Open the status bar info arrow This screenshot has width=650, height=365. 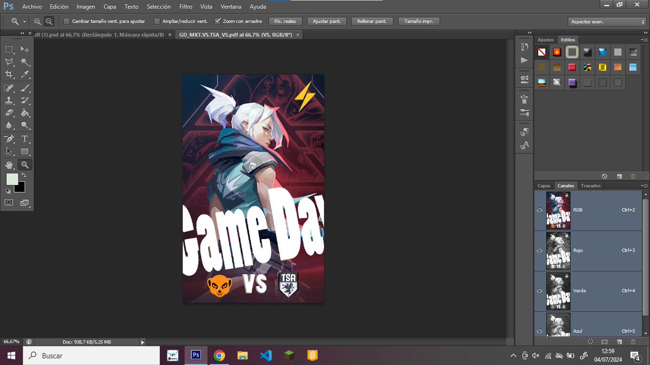coord(142,342)
